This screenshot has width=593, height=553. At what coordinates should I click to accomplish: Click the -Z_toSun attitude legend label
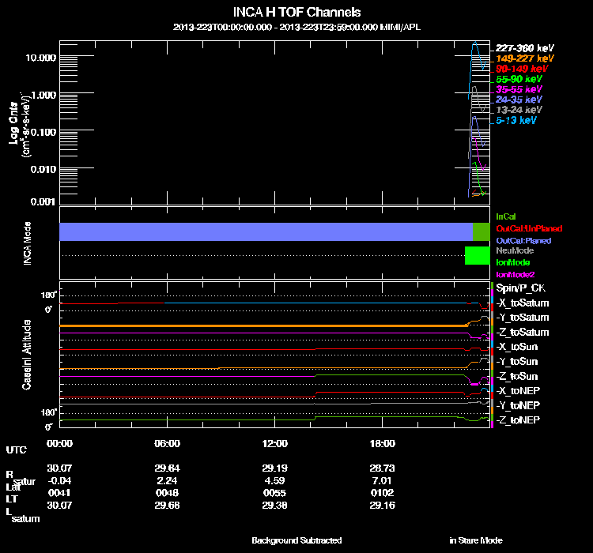pos(516,376)
